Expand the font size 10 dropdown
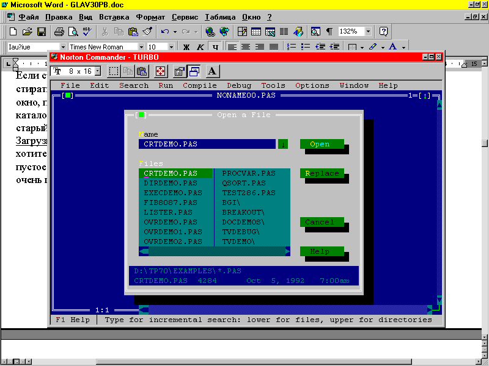 point(171,47)
